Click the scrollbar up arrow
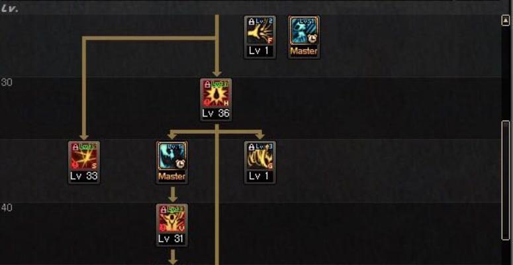Screen dimensions: 513x265 tap(506, 21)
